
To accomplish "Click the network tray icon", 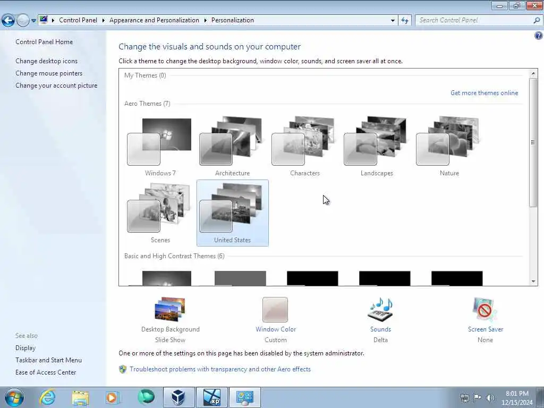I will [464, 397].
